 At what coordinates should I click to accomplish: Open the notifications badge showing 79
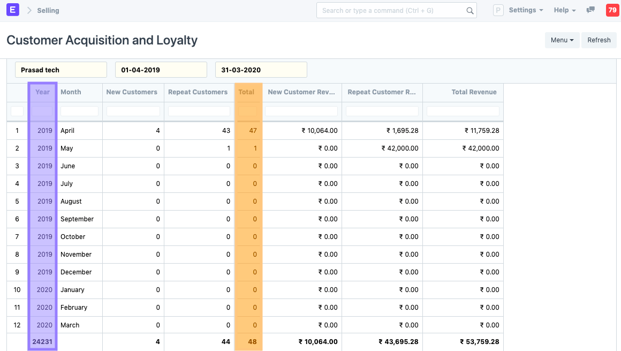tap(611, 10)
